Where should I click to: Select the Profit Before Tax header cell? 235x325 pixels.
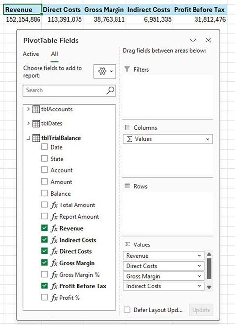[x=200, y=10]
